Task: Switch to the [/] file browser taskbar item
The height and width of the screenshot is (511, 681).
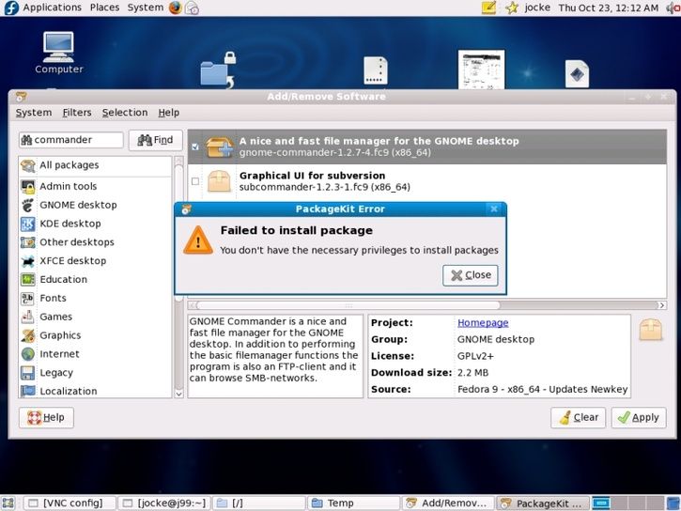Action: point(259,503)
